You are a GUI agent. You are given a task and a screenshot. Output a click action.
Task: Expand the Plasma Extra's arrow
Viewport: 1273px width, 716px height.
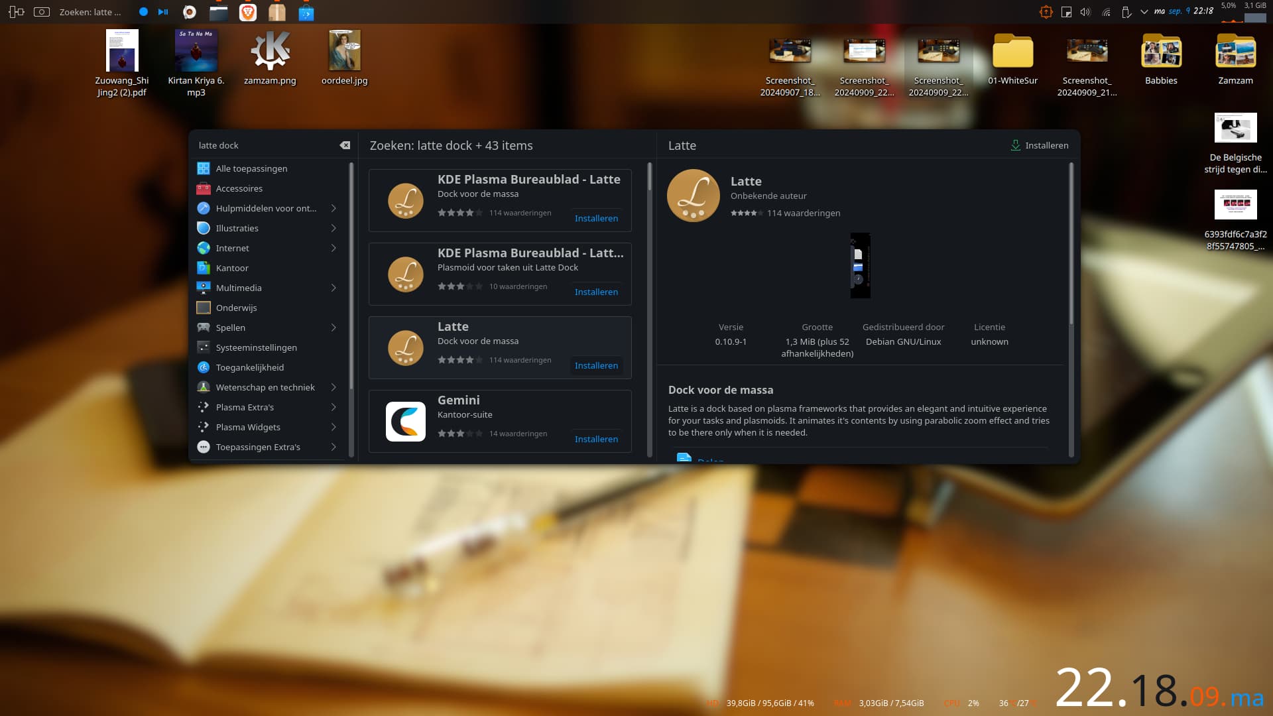333,407
